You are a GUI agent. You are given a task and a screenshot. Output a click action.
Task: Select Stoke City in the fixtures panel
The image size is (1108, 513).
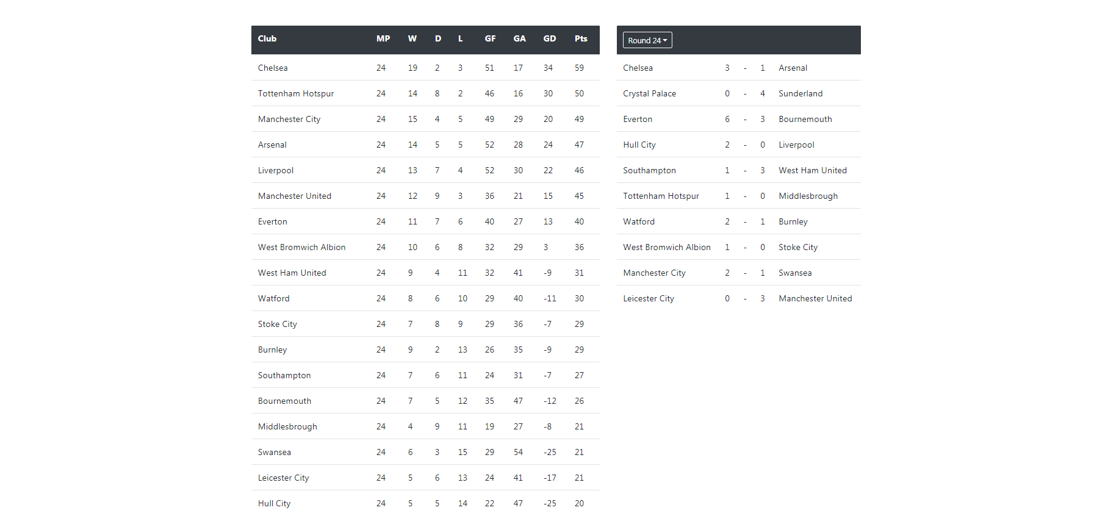(798, 247)
